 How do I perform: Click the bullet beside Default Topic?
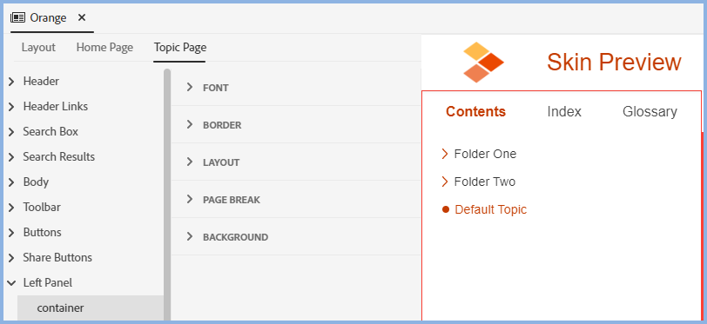pyautogui.click(x=446, y=209)
